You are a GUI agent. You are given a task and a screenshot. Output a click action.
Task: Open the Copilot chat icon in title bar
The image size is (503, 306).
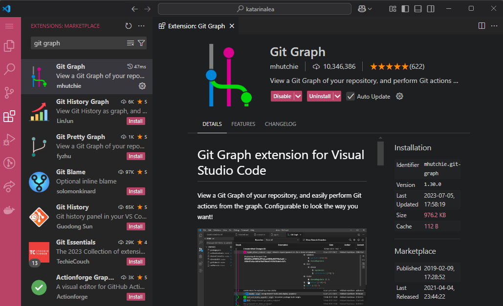point(362,9)
